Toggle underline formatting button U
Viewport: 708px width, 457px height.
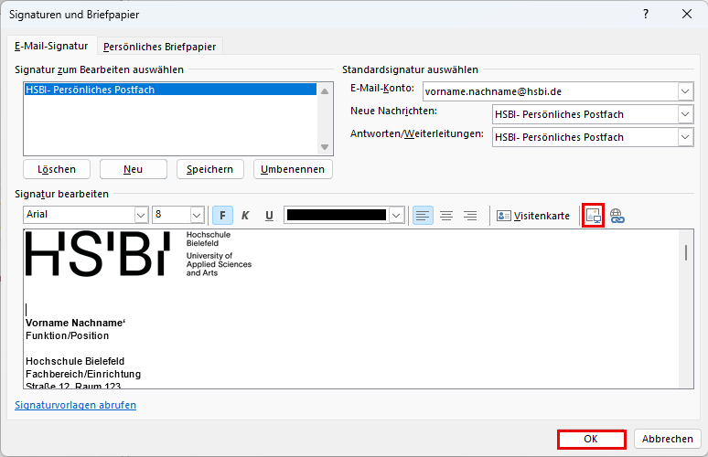[x=269, y=216]
